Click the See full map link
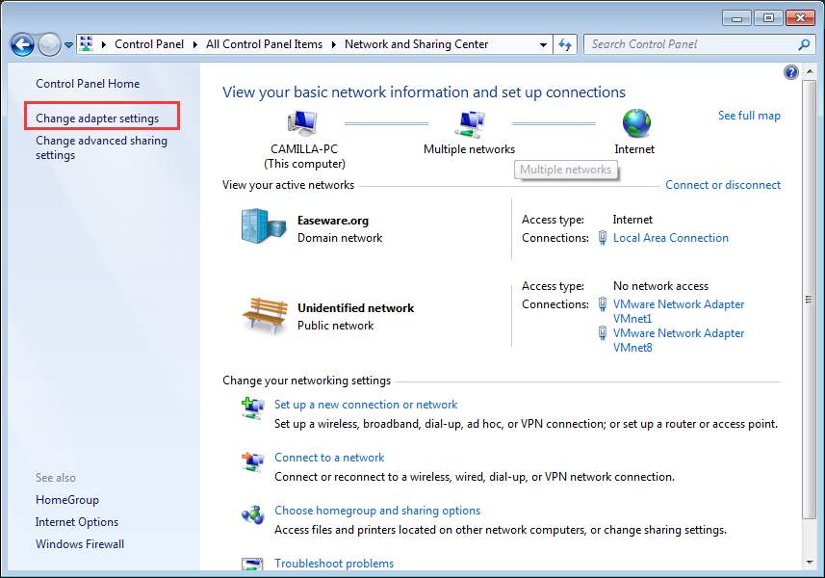This screenshot has height=578, width=825. [749, 115]
